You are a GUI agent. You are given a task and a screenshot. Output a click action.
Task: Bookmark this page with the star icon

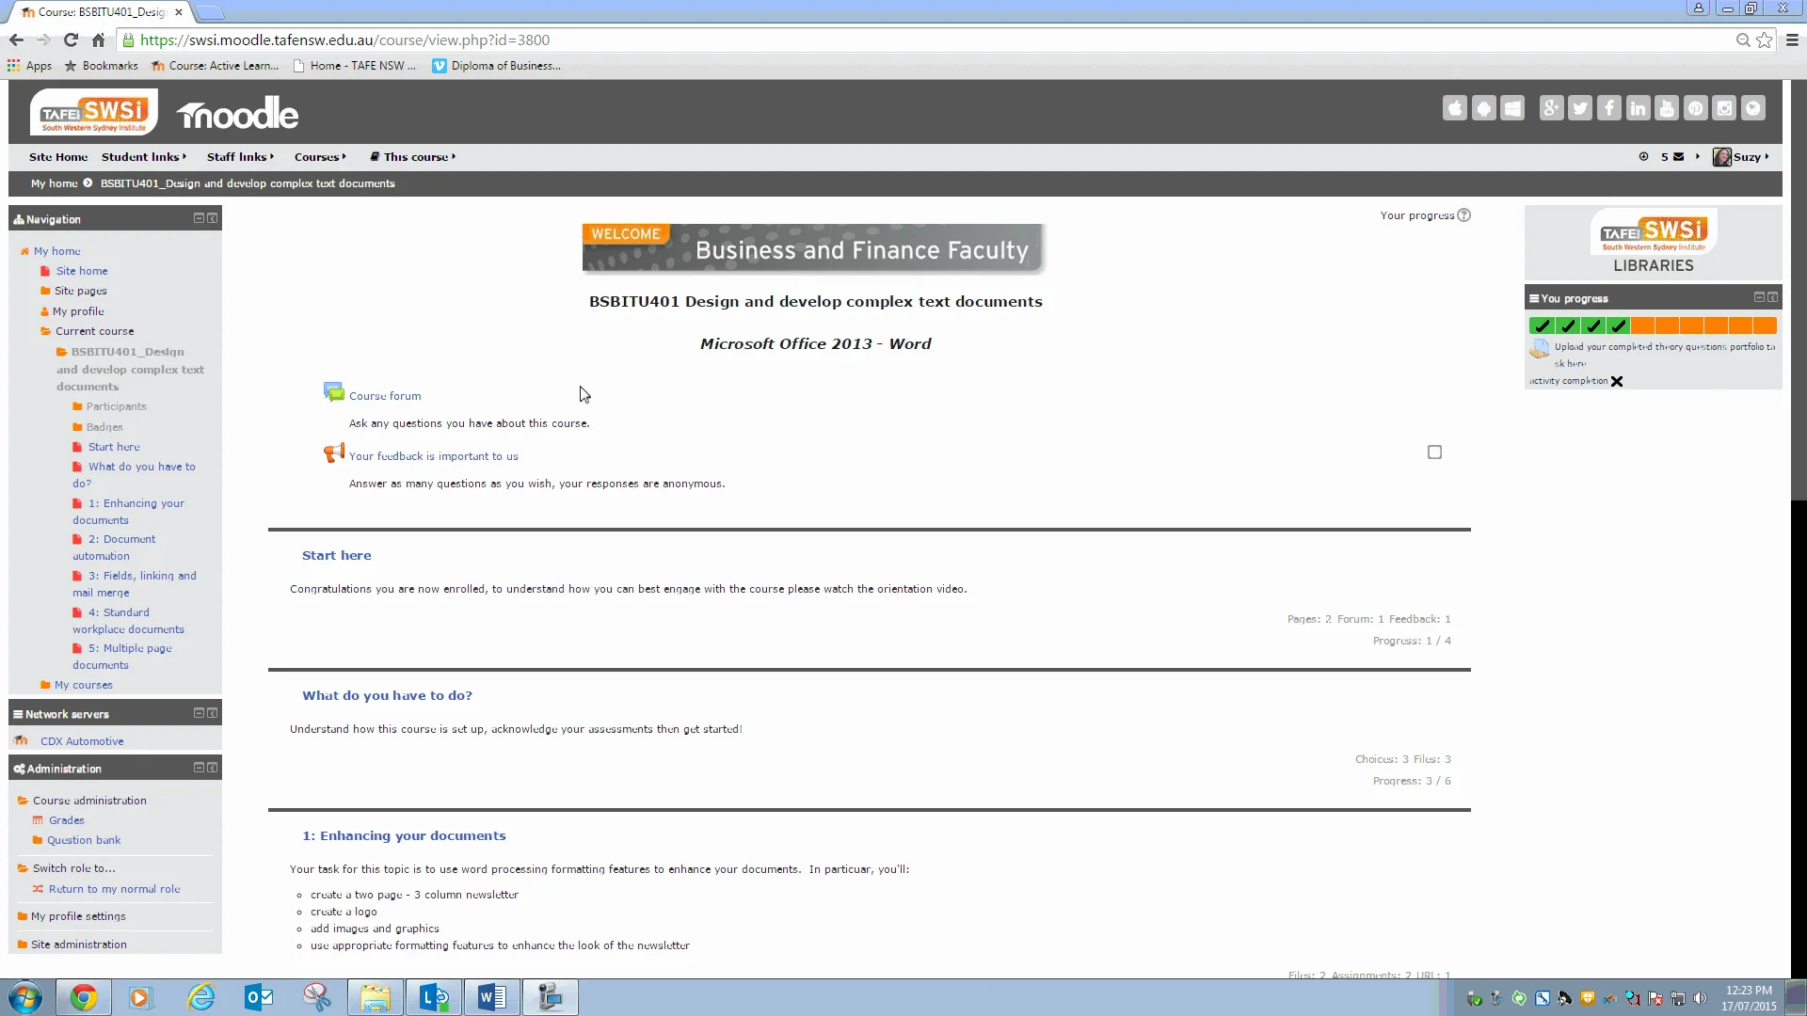tap(1765, 40)
